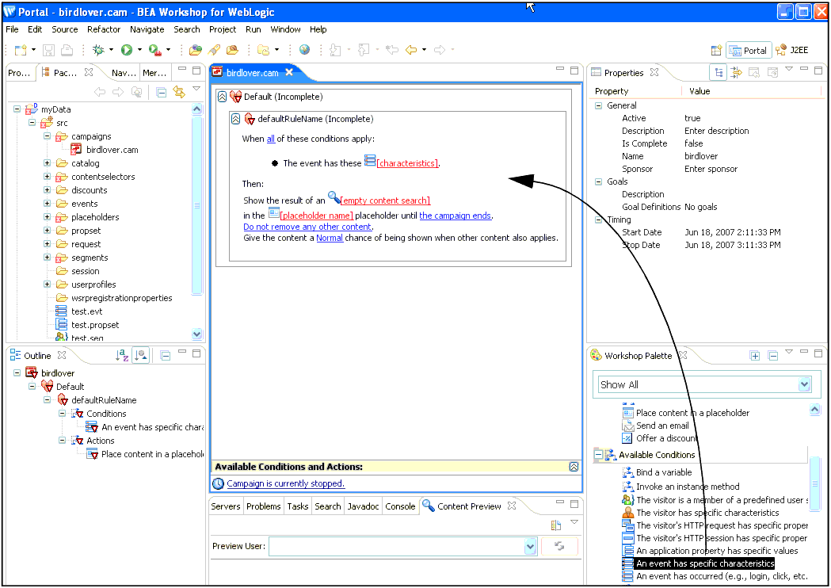Click expand-all plus icon in Workshop Palette
This screenshot has width=831, height=588.
[755, 356]
